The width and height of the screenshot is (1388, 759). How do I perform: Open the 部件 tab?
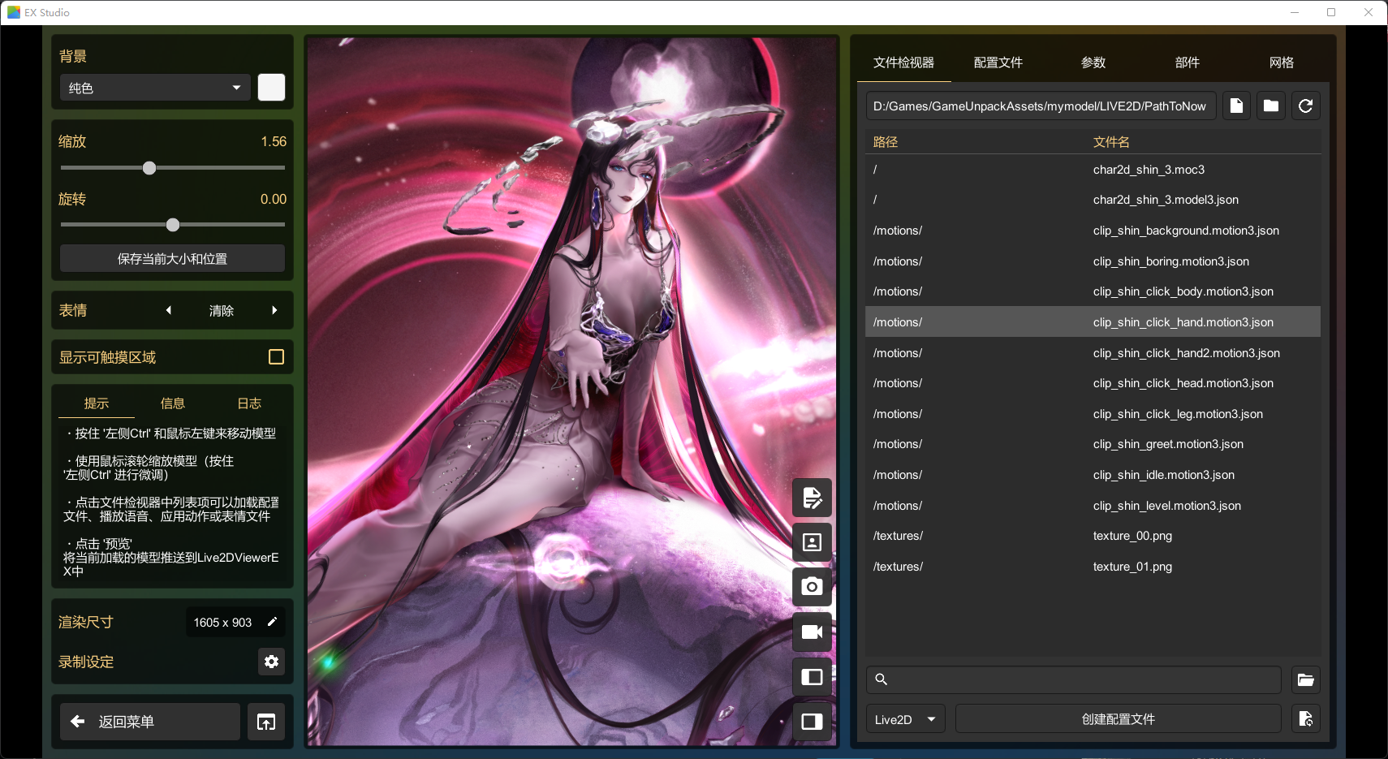click(x=1188, y=63)
